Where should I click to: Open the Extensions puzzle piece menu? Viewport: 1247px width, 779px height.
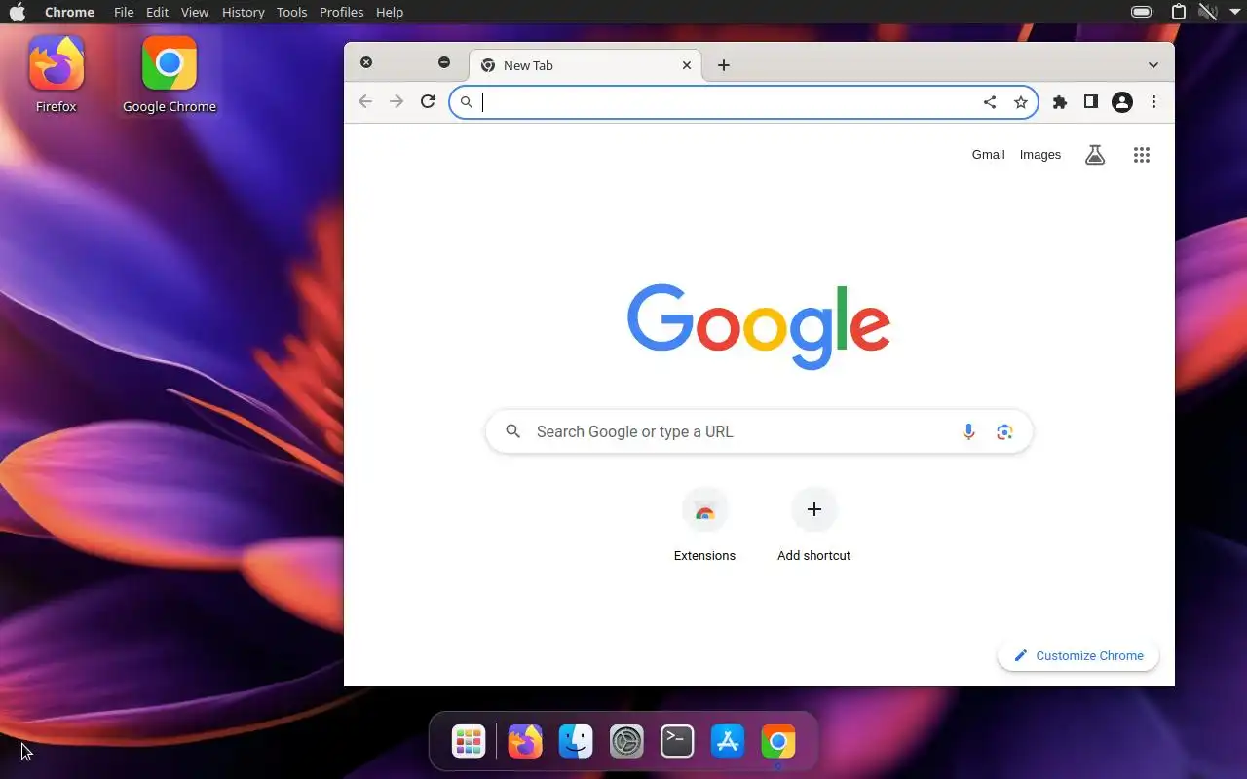click(1060, 102)
